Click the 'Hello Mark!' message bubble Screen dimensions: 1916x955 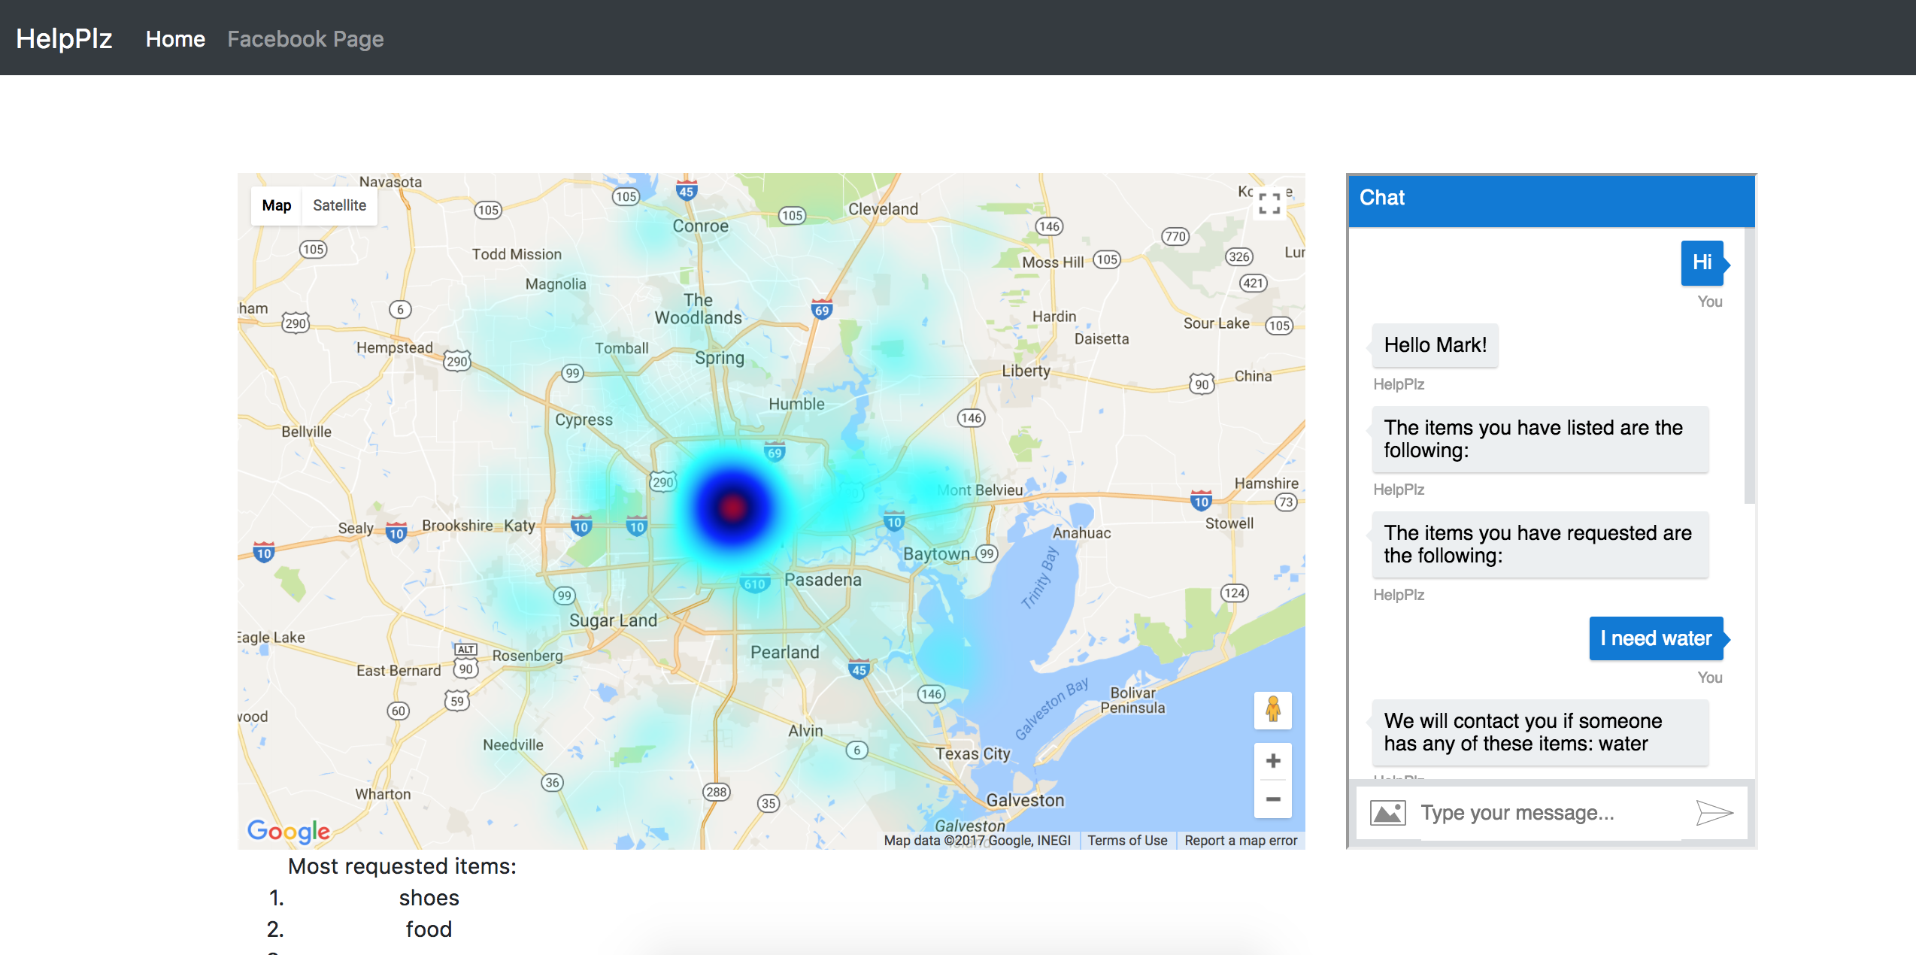point(1435,345)
